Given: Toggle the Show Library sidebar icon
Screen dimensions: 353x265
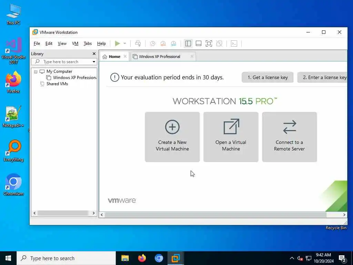Looking at the screenshot, I should (x=188, y=43).
